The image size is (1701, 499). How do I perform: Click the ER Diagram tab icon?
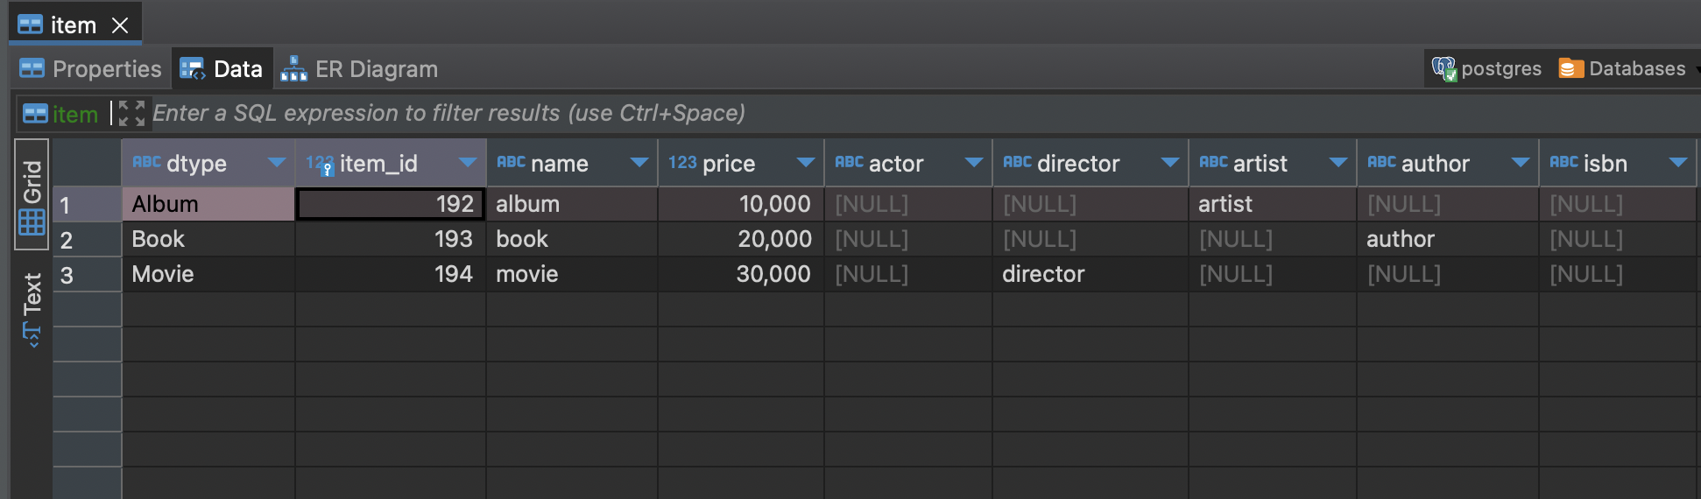tap(293, 69)
